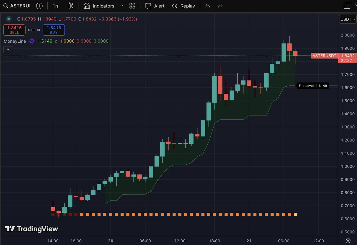357x245 pixels.
Task: Start bar Replay mode
Action: [x=184, y=6]
